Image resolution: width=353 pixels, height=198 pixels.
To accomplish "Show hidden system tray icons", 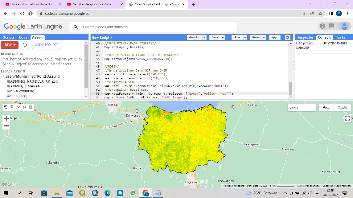I will click(285, 193).
